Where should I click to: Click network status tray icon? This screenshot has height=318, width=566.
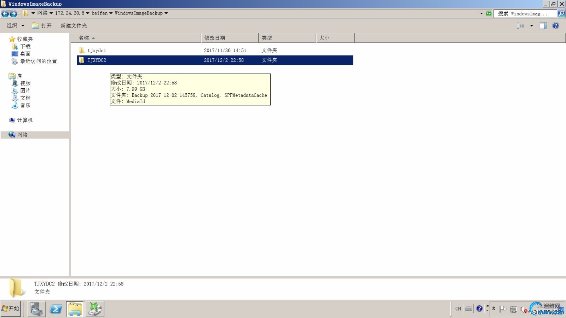[x=513, y=309]
